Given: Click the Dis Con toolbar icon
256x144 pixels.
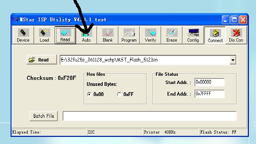Looking at the screenshot, I should coord(236,35).
